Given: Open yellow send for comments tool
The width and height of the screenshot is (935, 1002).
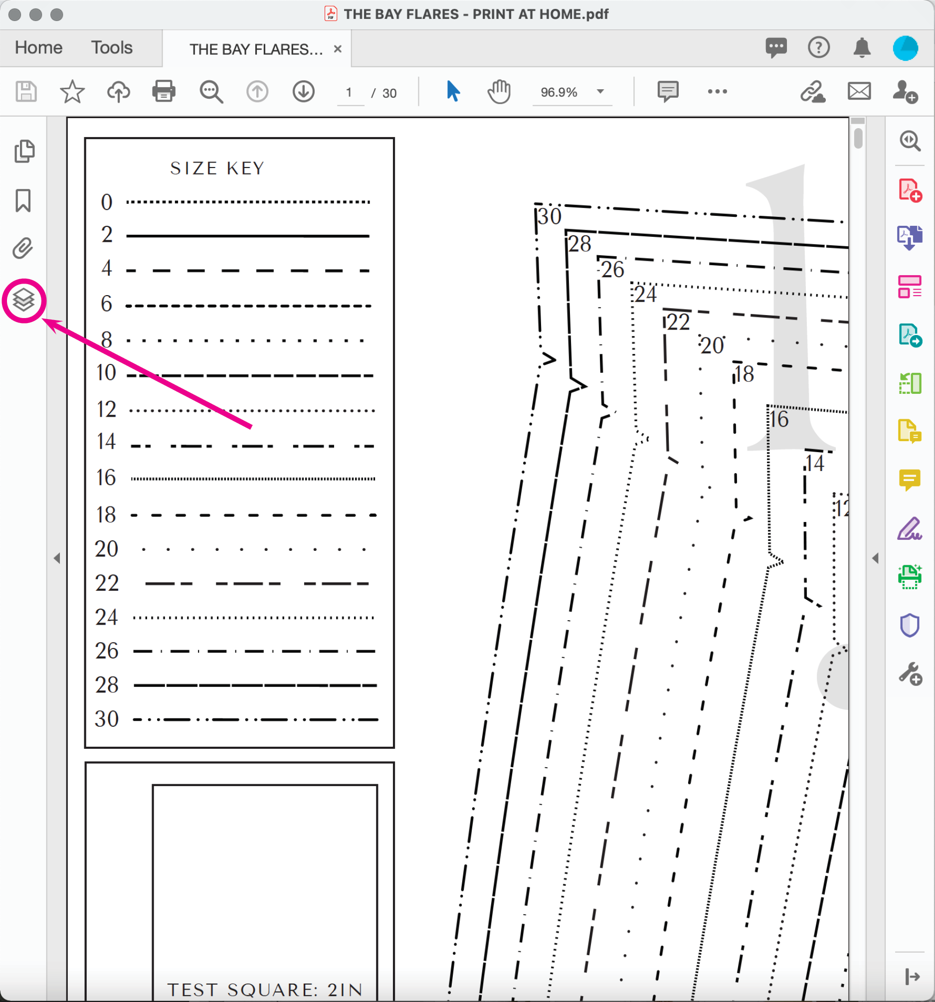Looking at the screenshot, I should tap(910, 431).
